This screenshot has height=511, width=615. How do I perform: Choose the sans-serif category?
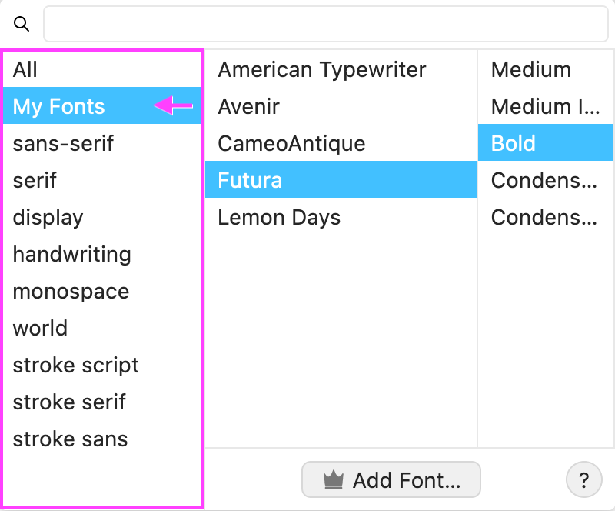63,144
